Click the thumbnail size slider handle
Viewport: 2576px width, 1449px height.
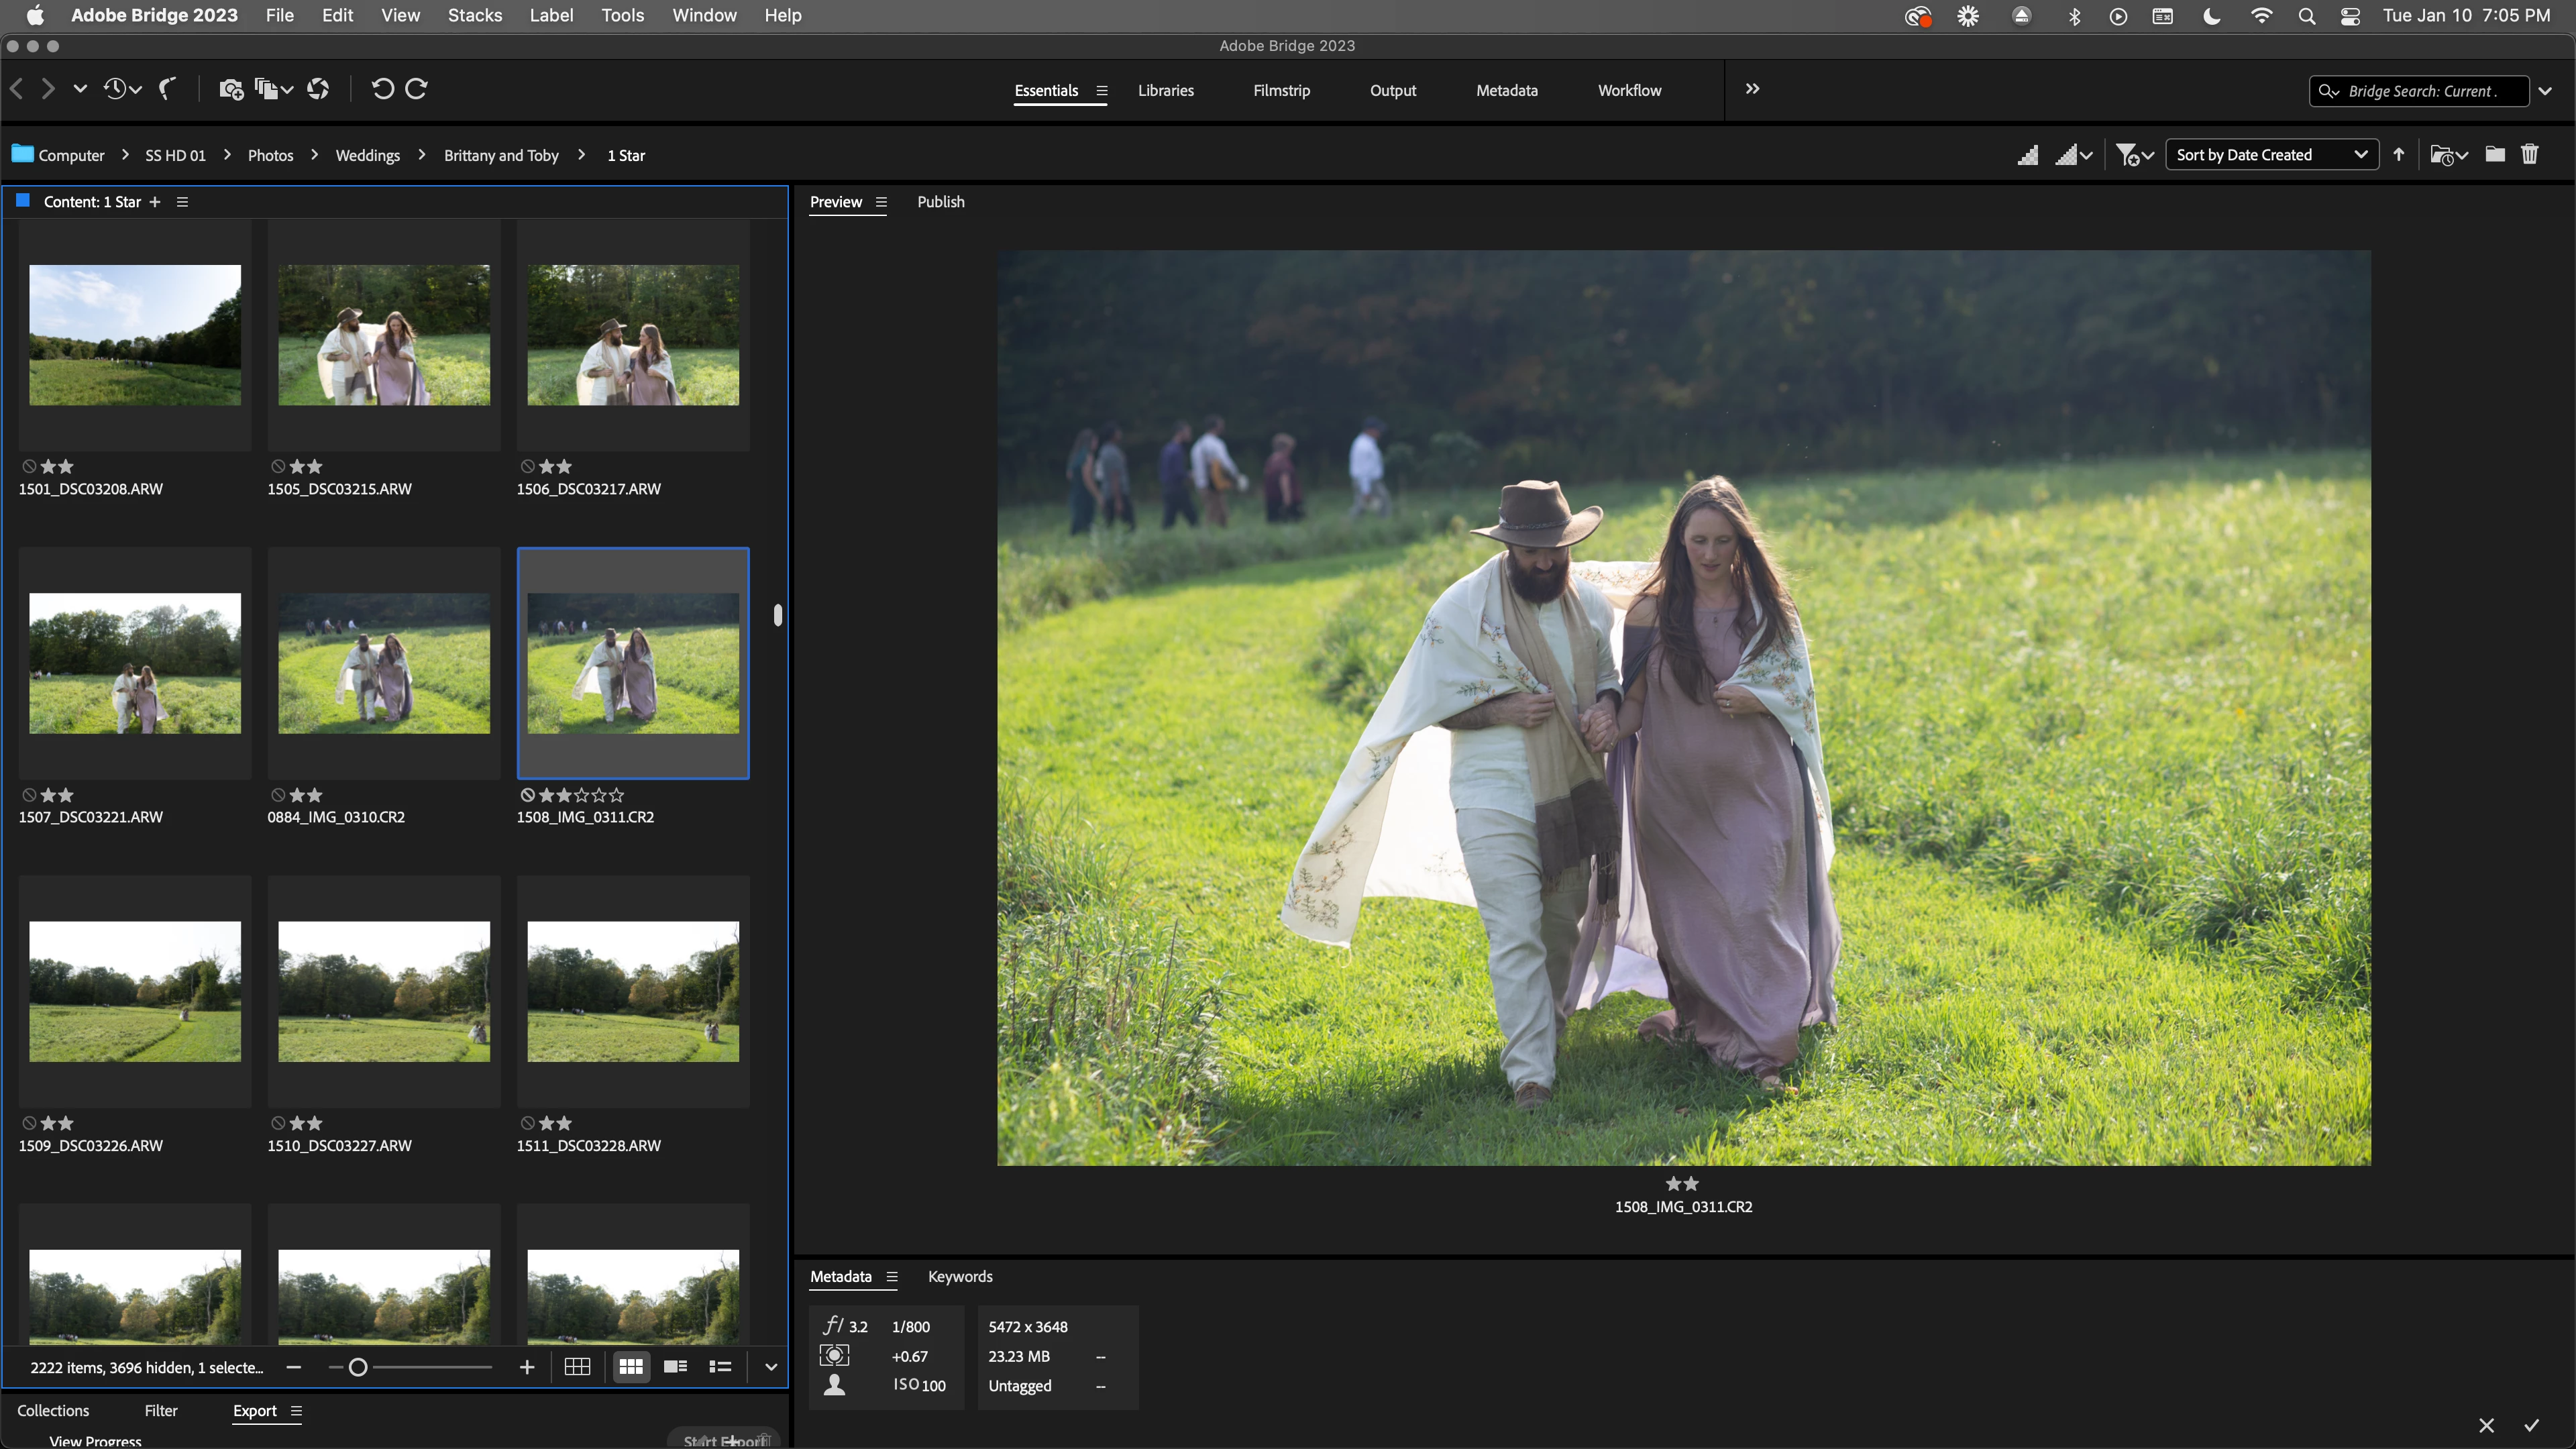pos(358,1367)
